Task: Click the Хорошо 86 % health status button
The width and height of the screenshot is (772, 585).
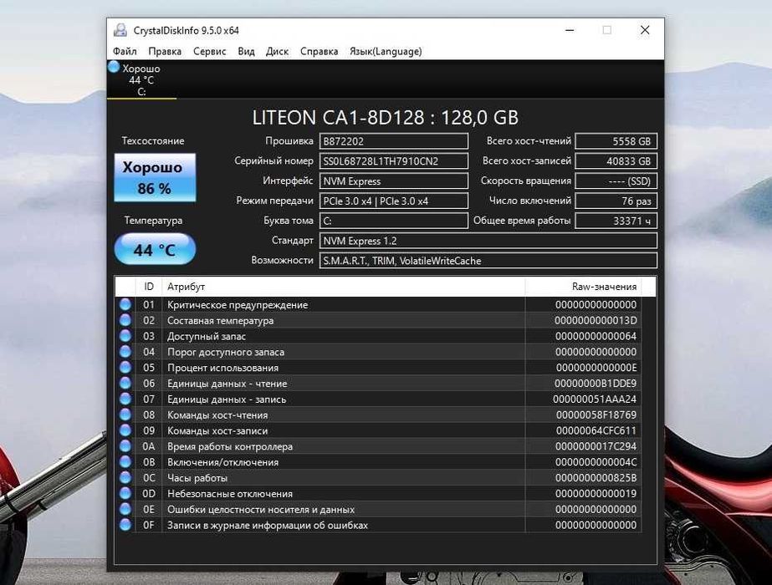Action: pos(155,178)
